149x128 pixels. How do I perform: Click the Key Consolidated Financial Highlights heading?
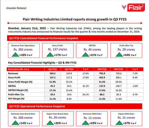coord(42,63)
